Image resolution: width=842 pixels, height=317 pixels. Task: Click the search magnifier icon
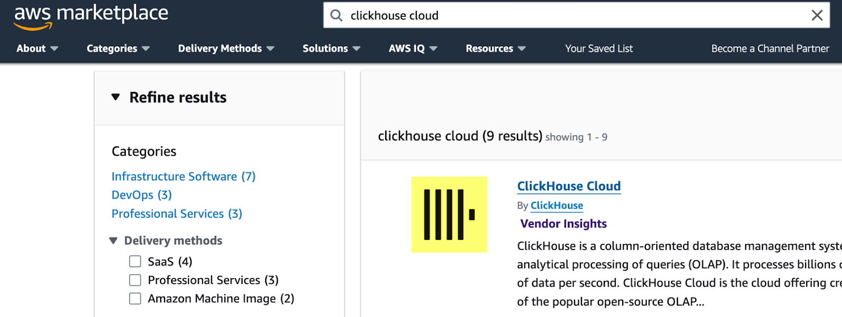coord(336,15)
